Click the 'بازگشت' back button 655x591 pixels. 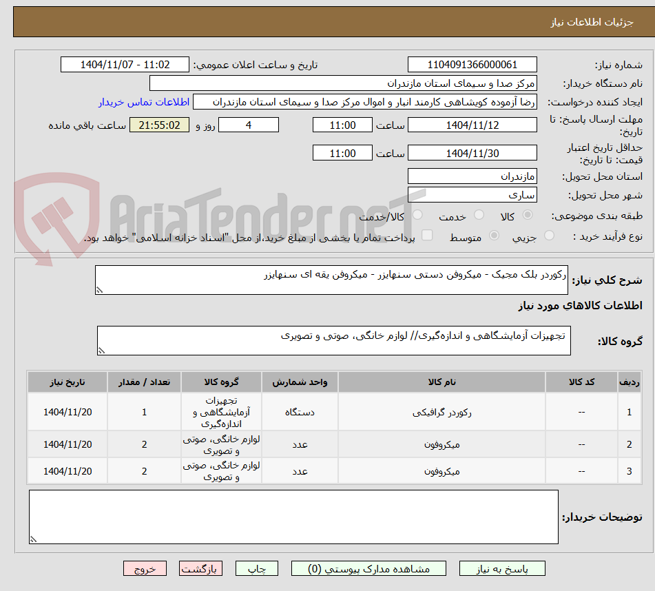200,569
